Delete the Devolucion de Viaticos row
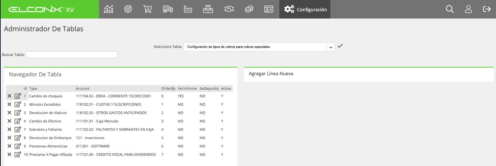The image size is (496, 166). pos(9,113)
